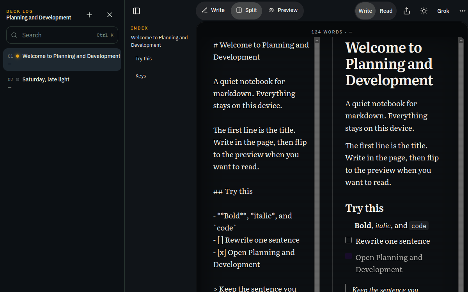
Task: Select the Read toggle option
Action: pos(386,11)
